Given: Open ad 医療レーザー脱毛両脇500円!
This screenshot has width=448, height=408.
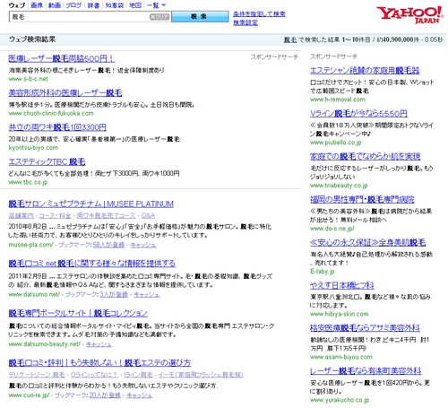Looking at the screenshot, I should coord(61,58).
